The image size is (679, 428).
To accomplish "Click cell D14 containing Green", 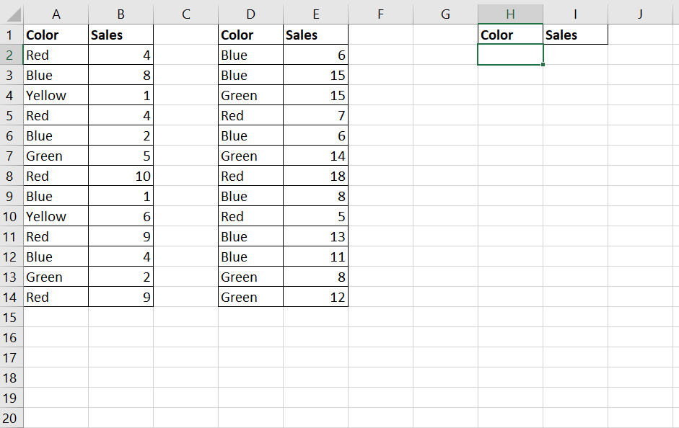I will click(250, 297).
